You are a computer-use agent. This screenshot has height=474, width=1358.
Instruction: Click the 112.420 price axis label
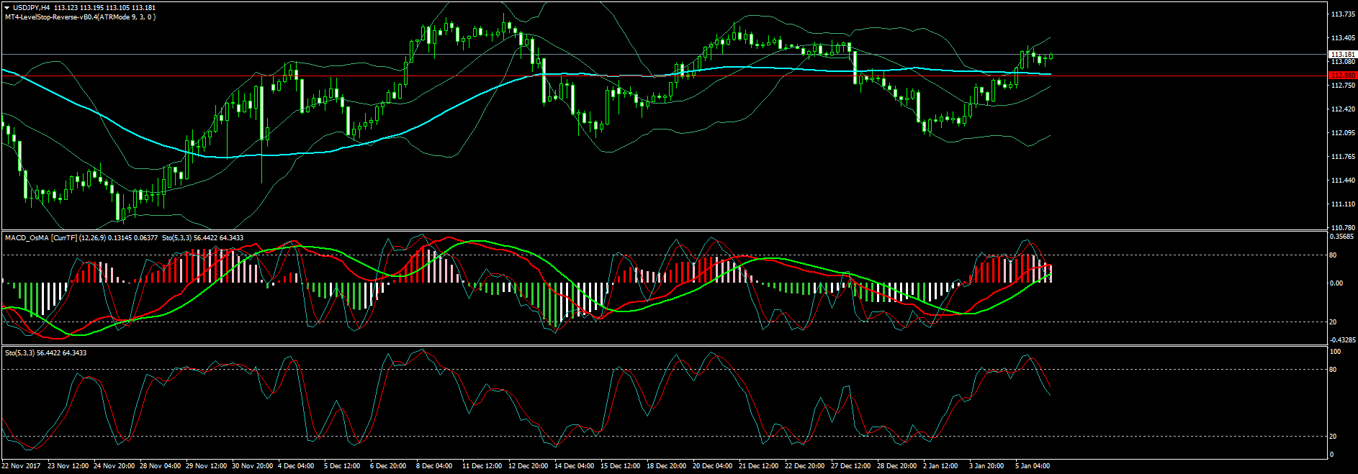(x=1344, y=109)
